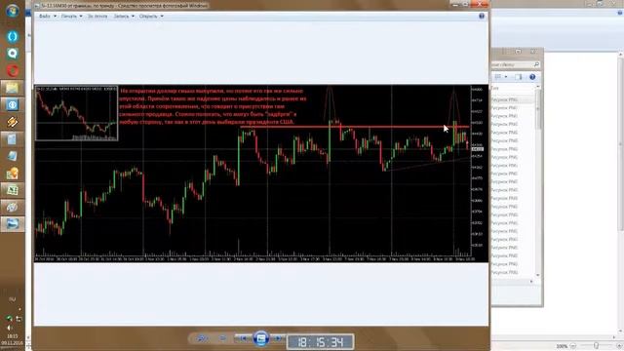
Task: Click the RU language indicator in taskbar
Action: 13,299
